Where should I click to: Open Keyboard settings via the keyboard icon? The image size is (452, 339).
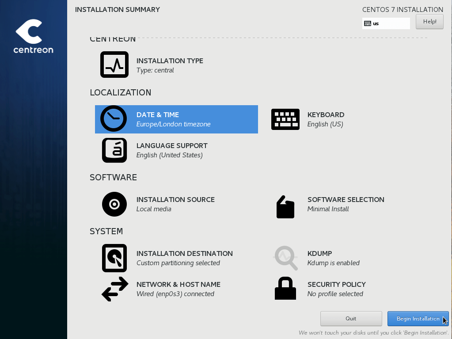point(285,119)
